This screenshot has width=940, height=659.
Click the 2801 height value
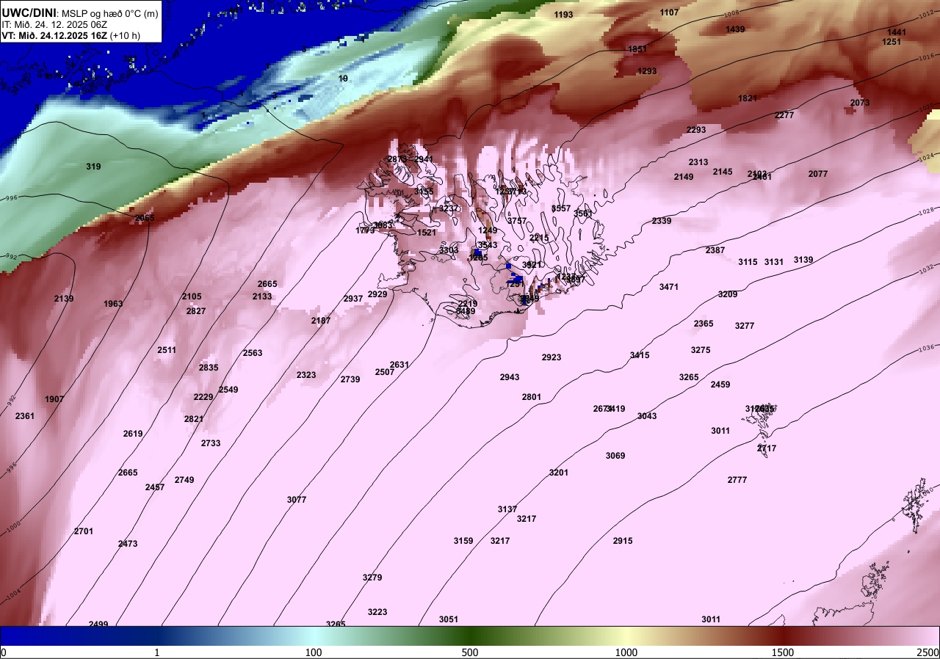[x=532, y=397]
